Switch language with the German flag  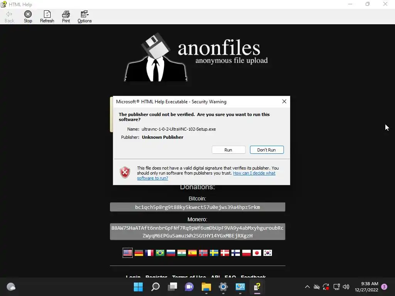point(138,253)
